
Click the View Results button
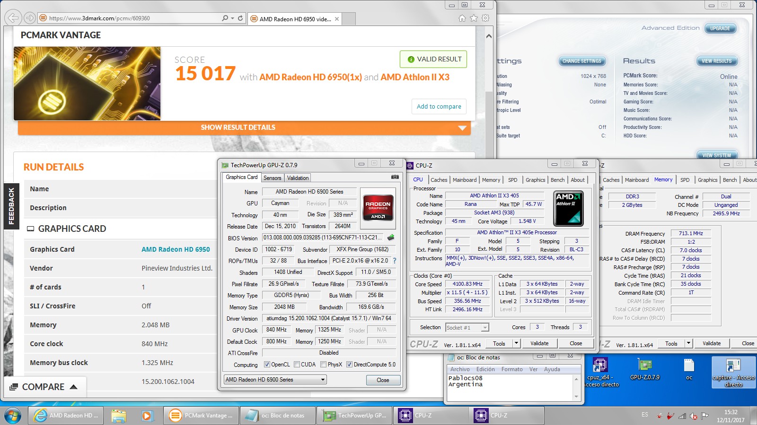click(716, 61)
